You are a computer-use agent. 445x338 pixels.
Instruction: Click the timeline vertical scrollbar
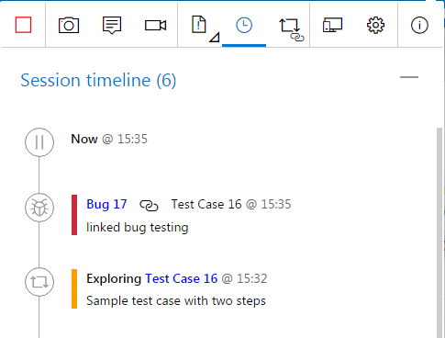click(x=439, y=232)
